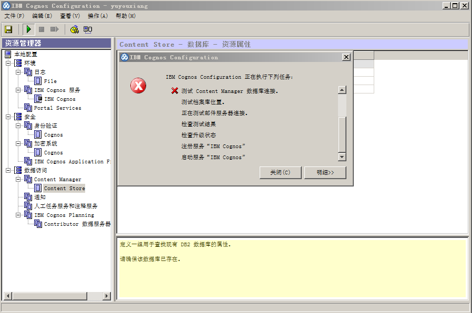The height and width of the screenshot is (313, 472).
Task: Click task list scroll down arrow
Action: (342, 156)
